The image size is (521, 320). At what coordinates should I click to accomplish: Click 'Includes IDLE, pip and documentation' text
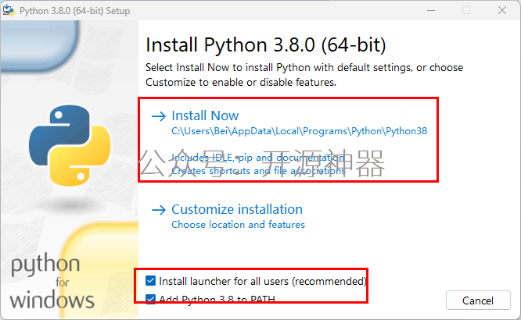[x=258, y=158]
